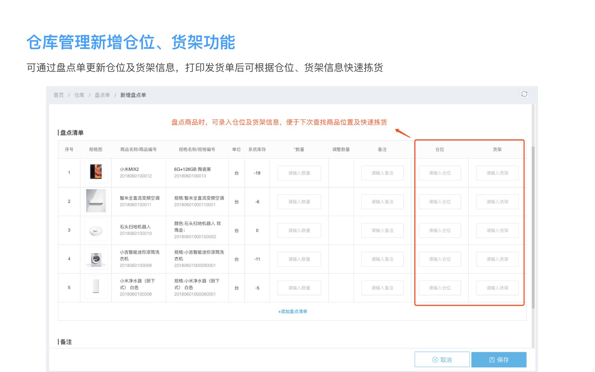This screenshot has height=372, width=595.
Task: Click the water purifier product thumbnail
Action: coord(96,287)
